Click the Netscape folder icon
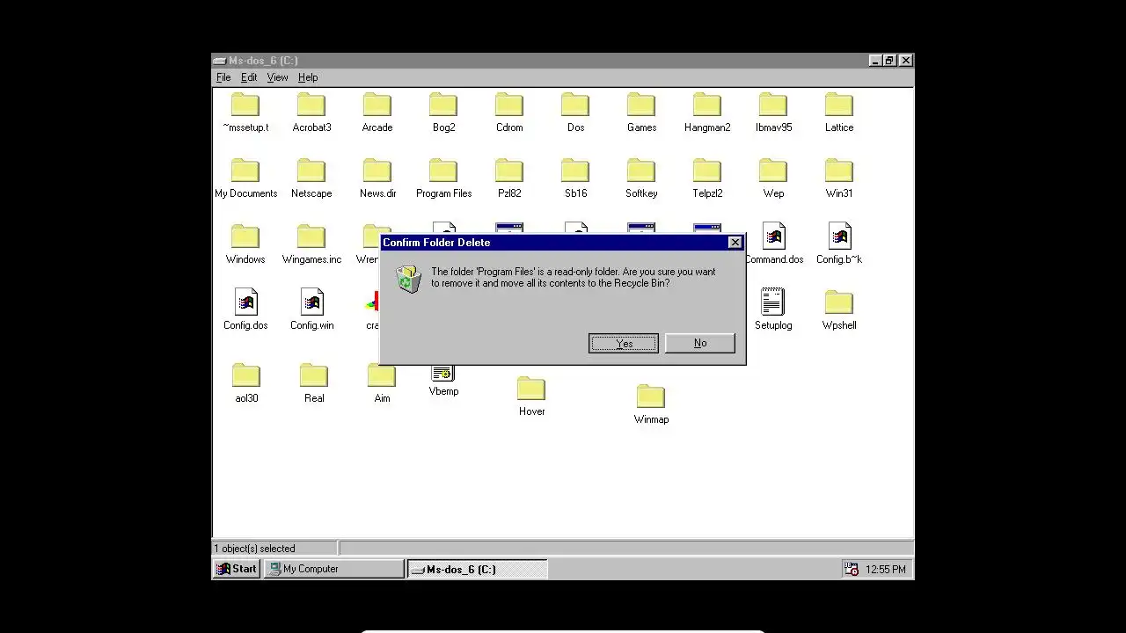1126x633 pixels. pos(311,171)
